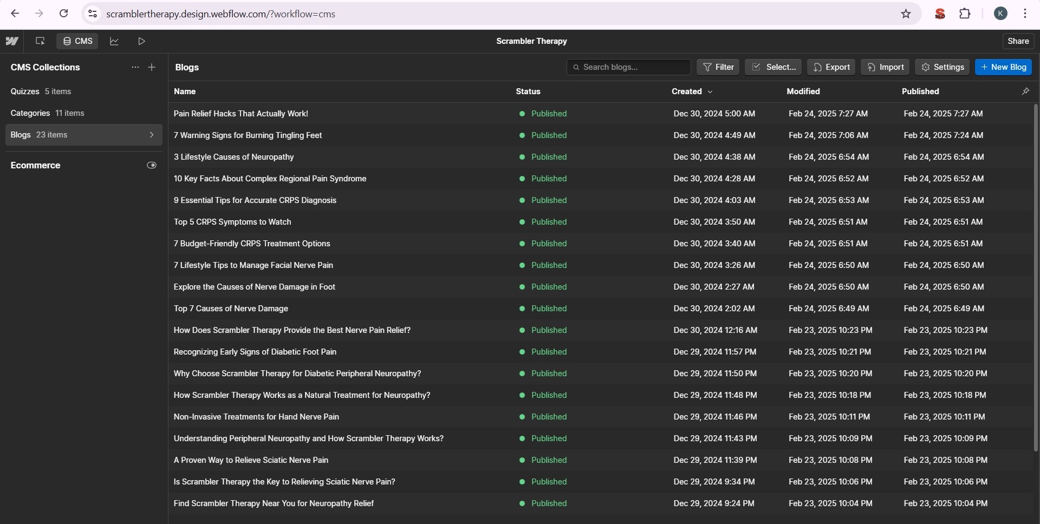Image resolution: width=1040 pixels, height=524 pixels.
Task: Open the Chrome three-dot menu
Action: (1025, 14)
